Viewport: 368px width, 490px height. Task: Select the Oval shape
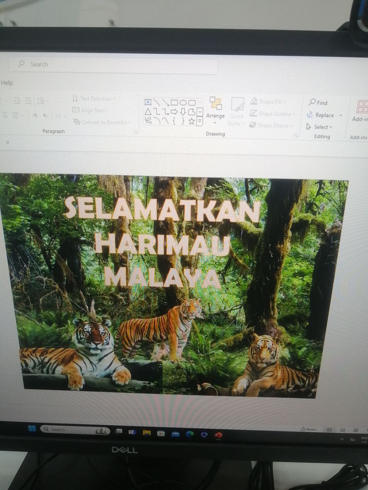[x=183, y=103]
